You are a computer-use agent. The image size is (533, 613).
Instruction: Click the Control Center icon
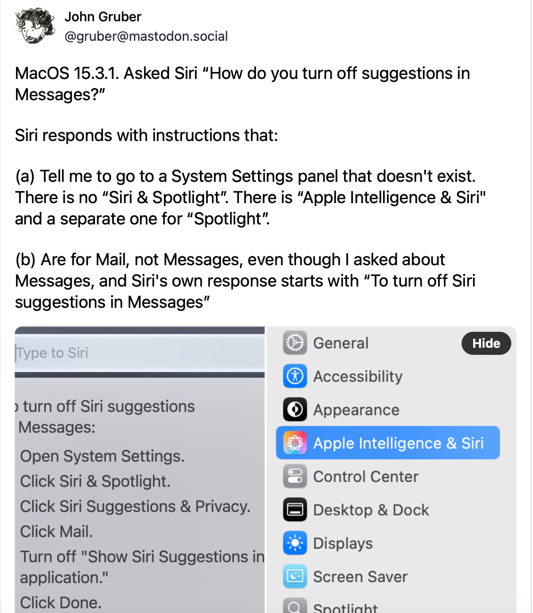point(295,476)
